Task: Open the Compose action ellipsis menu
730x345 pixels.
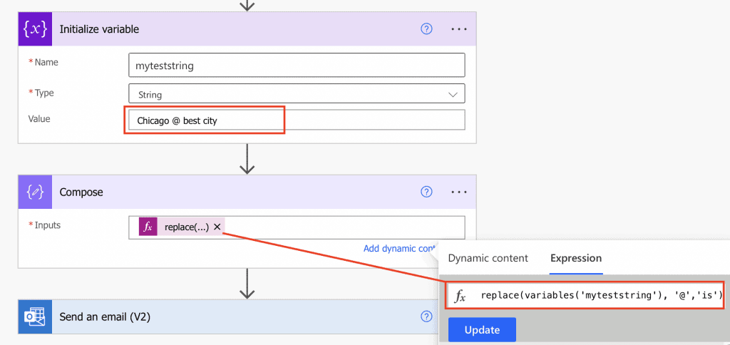Action: [x=459, y=192]
